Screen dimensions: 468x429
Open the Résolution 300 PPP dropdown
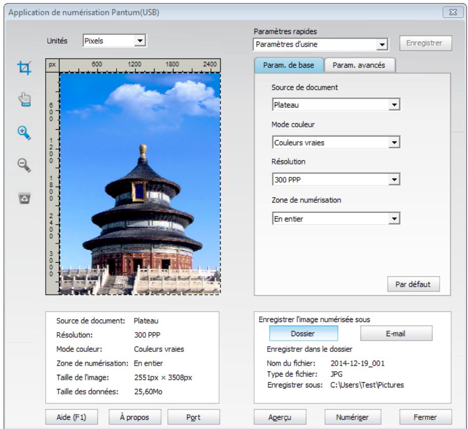(x=336, y=180)
